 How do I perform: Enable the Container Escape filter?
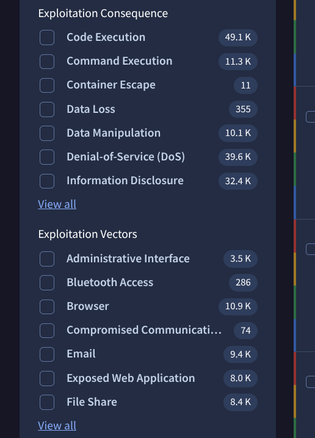pyautogui.click(x=47, y=85)
